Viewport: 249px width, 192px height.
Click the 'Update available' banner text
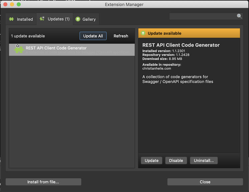(x=164, y=33)
